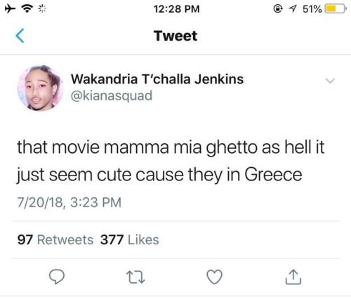The height and width of the screenshot is (299, 351).
Task: Tap the back arrow chevron
Action: (x=20, y=36)
